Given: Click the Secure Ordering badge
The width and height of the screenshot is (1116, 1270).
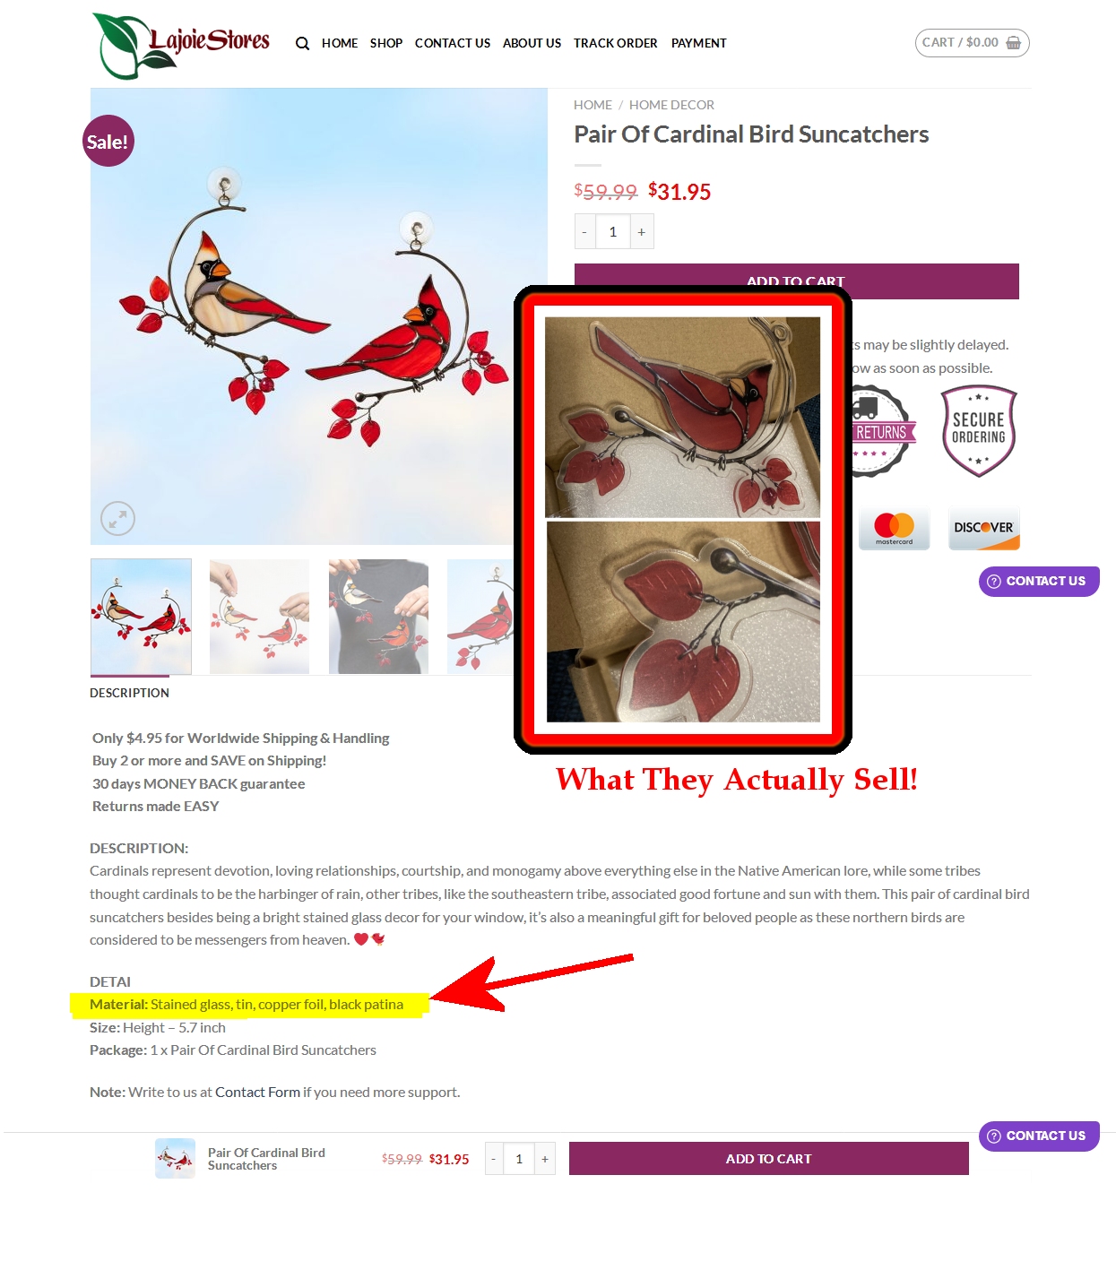Looking at the screenshot, I should [x=979, y=431].
